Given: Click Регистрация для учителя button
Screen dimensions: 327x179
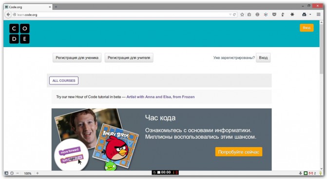Looking at the screenshot, I should click(129, 58).
